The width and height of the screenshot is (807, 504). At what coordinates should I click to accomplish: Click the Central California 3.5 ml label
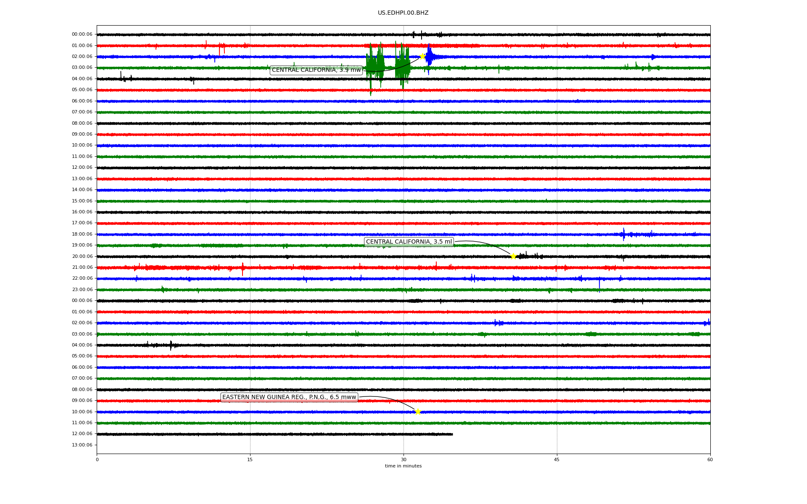409,241
